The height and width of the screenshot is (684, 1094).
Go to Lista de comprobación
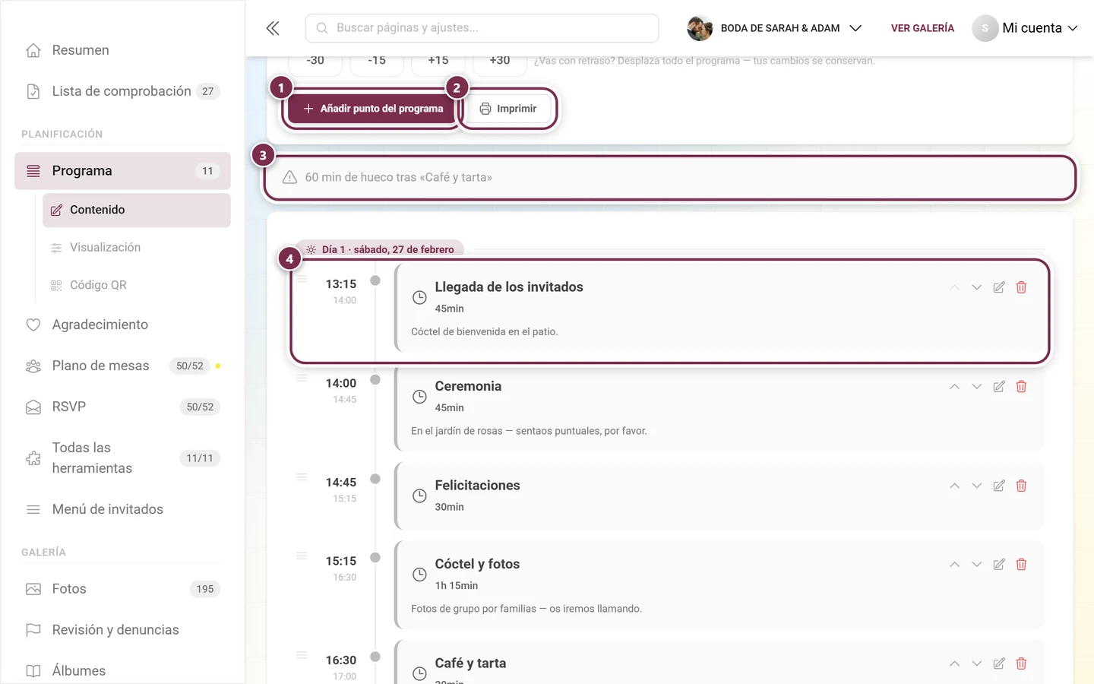pos(122,91)
